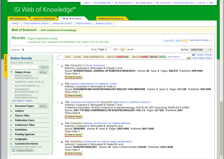Viewport: 224px width, 159px height.
Task: Click View Web Results link
Action: 200,40
